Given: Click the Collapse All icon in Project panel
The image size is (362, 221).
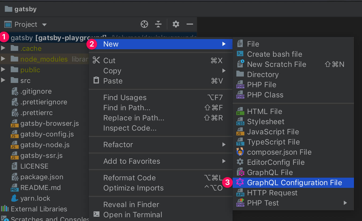Looking at the screenshot, I should (x=158, y=24).
